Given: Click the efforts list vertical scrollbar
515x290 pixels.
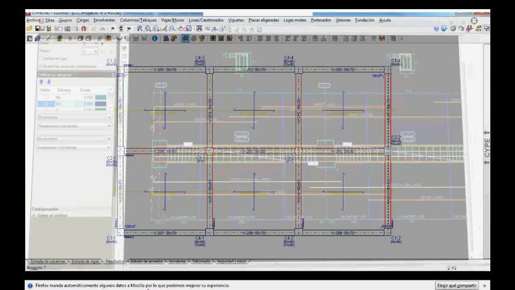Looking at the screenshot, I should pyautogui.click(x=111, y=98).
